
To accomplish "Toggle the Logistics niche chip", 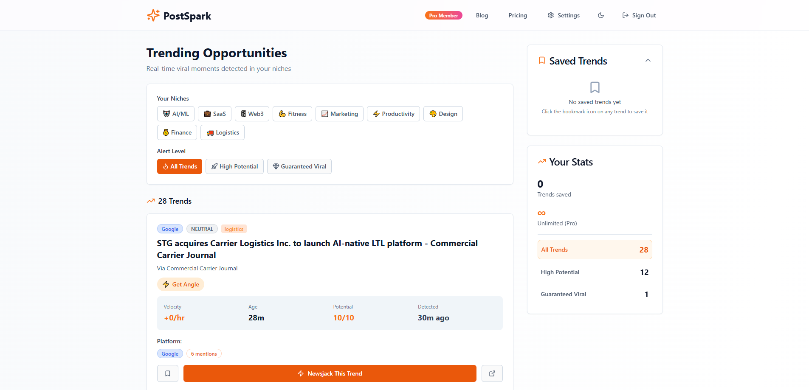I will (223, 132).
